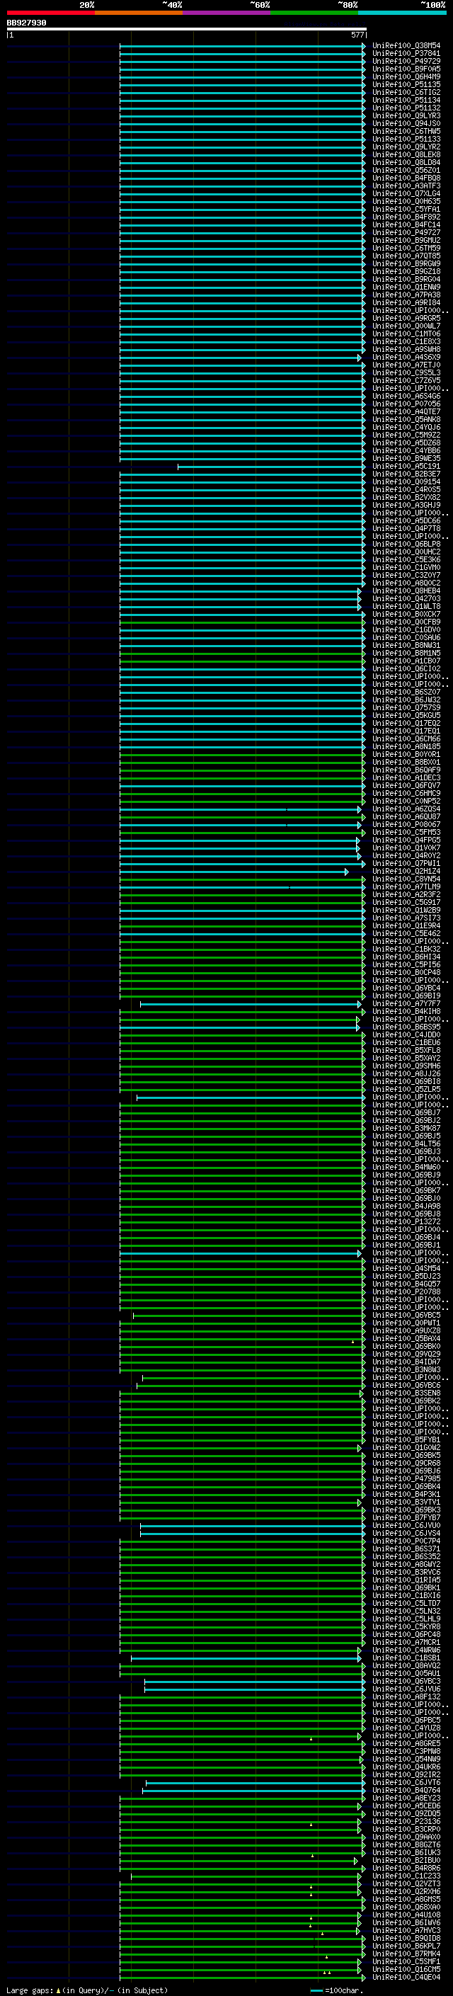Viewport: 453px width, 1996px height.
Task: Select the UniRef100_Q9SMH6 entry
Action: tap(406, 1066)
